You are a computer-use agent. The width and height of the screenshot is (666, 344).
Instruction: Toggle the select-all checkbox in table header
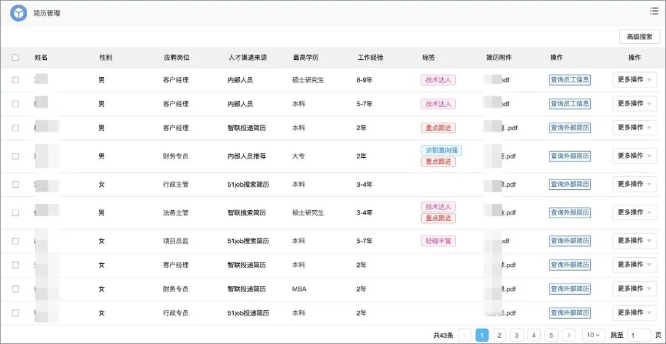(15, 58)
